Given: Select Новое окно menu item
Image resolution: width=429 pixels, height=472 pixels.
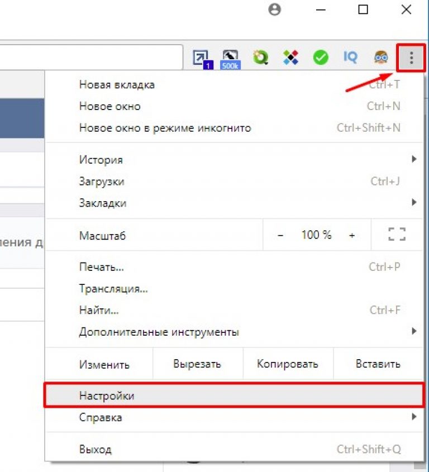Looking at the screenshot, I should point(234,107).
